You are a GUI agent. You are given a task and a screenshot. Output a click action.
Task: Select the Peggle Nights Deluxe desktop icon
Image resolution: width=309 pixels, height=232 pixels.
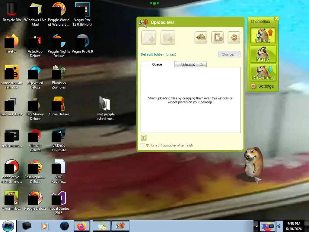click(59, 46)
